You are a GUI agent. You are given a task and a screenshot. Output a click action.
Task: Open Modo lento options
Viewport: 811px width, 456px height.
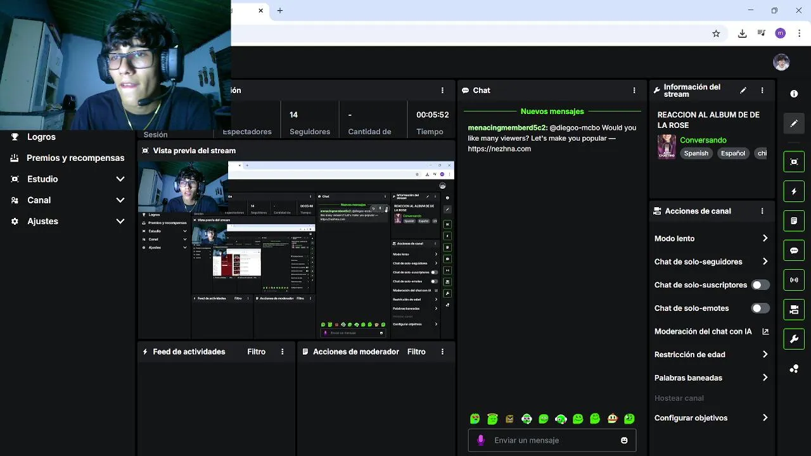tap(711, 239)
